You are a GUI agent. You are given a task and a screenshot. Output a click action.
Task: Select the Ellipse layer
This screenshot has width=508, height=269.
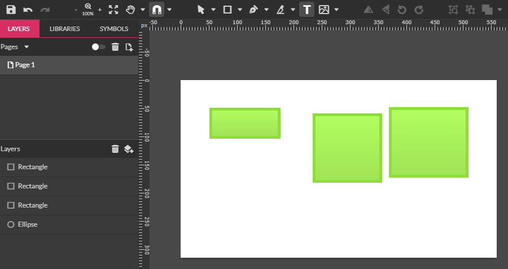click(x=27, y=224)
